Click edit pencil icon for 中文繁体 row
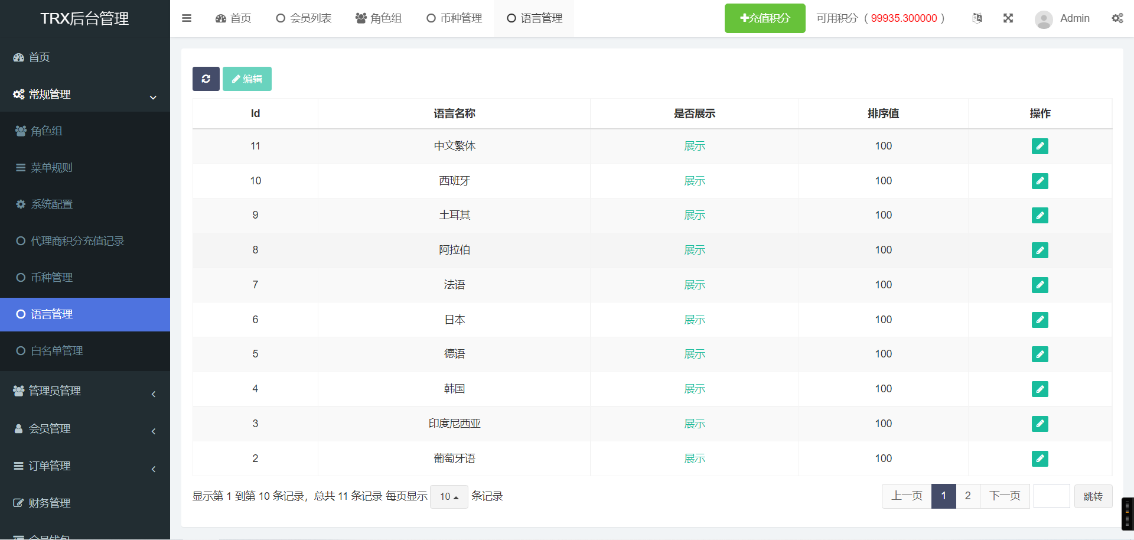 (x=1039, y=146)
